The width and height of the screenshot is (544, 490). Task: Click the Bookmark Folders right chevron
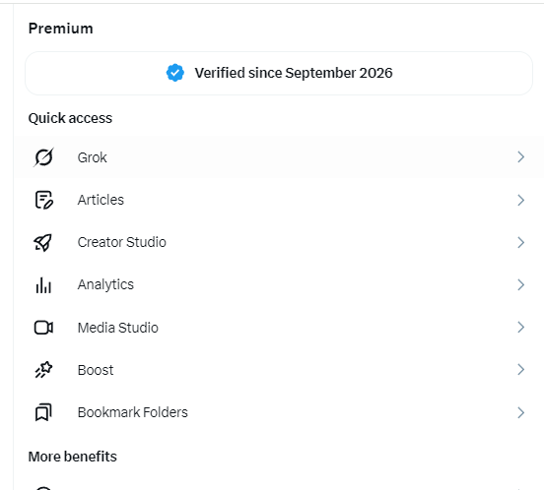(520, 412)
